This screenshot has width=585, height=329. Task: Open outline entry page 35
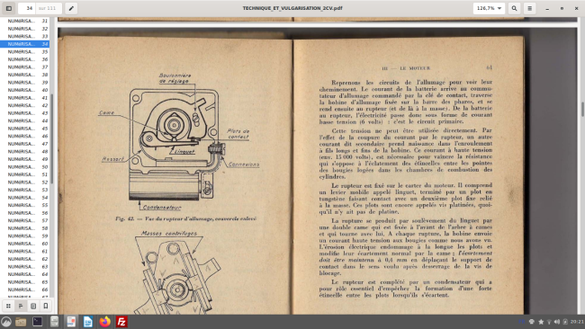pyautogui.click(x=25, y=52)
